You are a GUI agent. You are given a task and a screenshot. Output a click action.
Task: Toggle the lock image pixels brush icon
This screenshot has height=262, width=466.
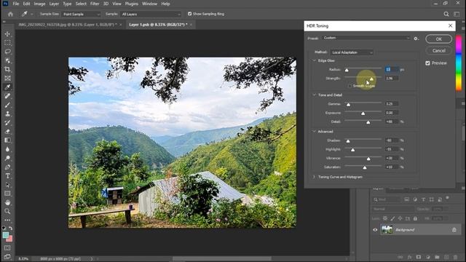click(x=392, y=218)
